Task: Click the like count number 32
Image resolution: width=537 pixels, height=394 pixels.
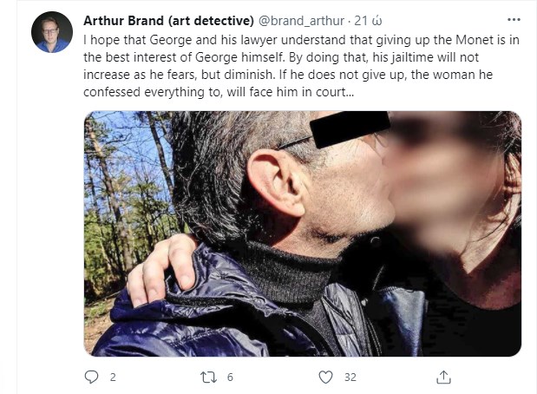Action: point(350,378)
